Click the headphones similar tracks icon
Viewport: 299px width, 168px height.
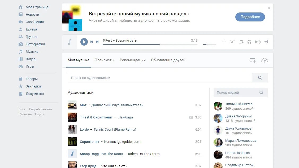[249, 42]
